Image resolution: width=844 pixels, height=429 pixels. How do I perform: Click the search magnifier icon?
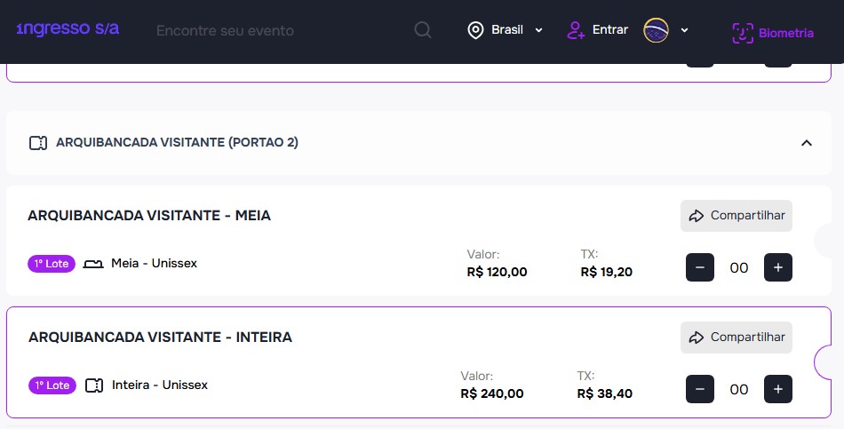click(423, 30)
